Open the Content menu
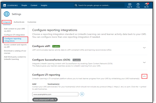The image size is (156, 103). (34, 5)
